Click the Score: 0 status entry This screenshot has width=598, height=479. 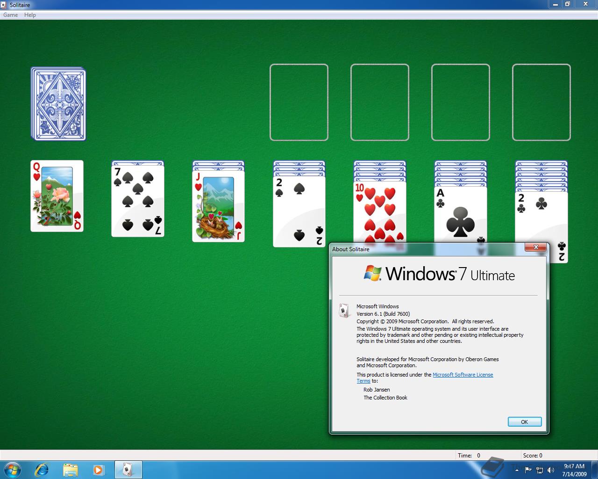[x=533, y=456]
